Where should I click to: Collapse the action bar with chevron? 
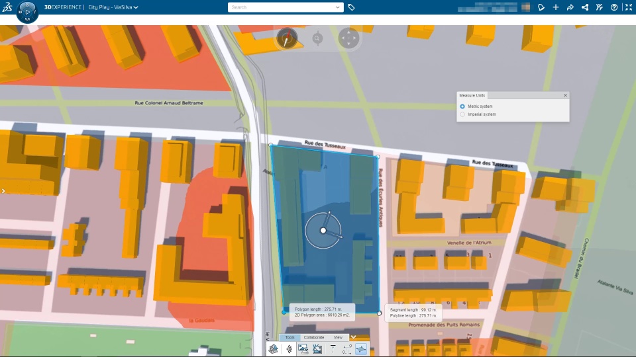pyautogui.click(x=353, y=337)
